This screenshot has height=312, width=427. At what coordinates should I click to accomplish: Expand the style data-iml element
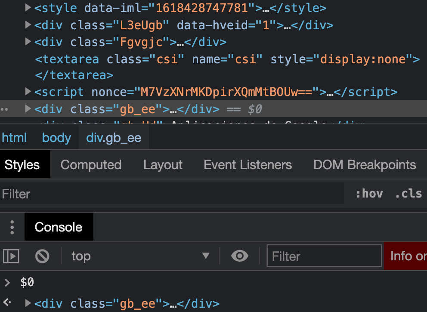tap(28, 8)
